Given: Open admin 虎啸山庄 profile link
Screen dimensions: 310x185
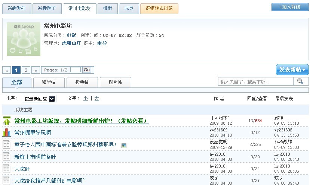Looking at the screenshot, I should (71, 43).
